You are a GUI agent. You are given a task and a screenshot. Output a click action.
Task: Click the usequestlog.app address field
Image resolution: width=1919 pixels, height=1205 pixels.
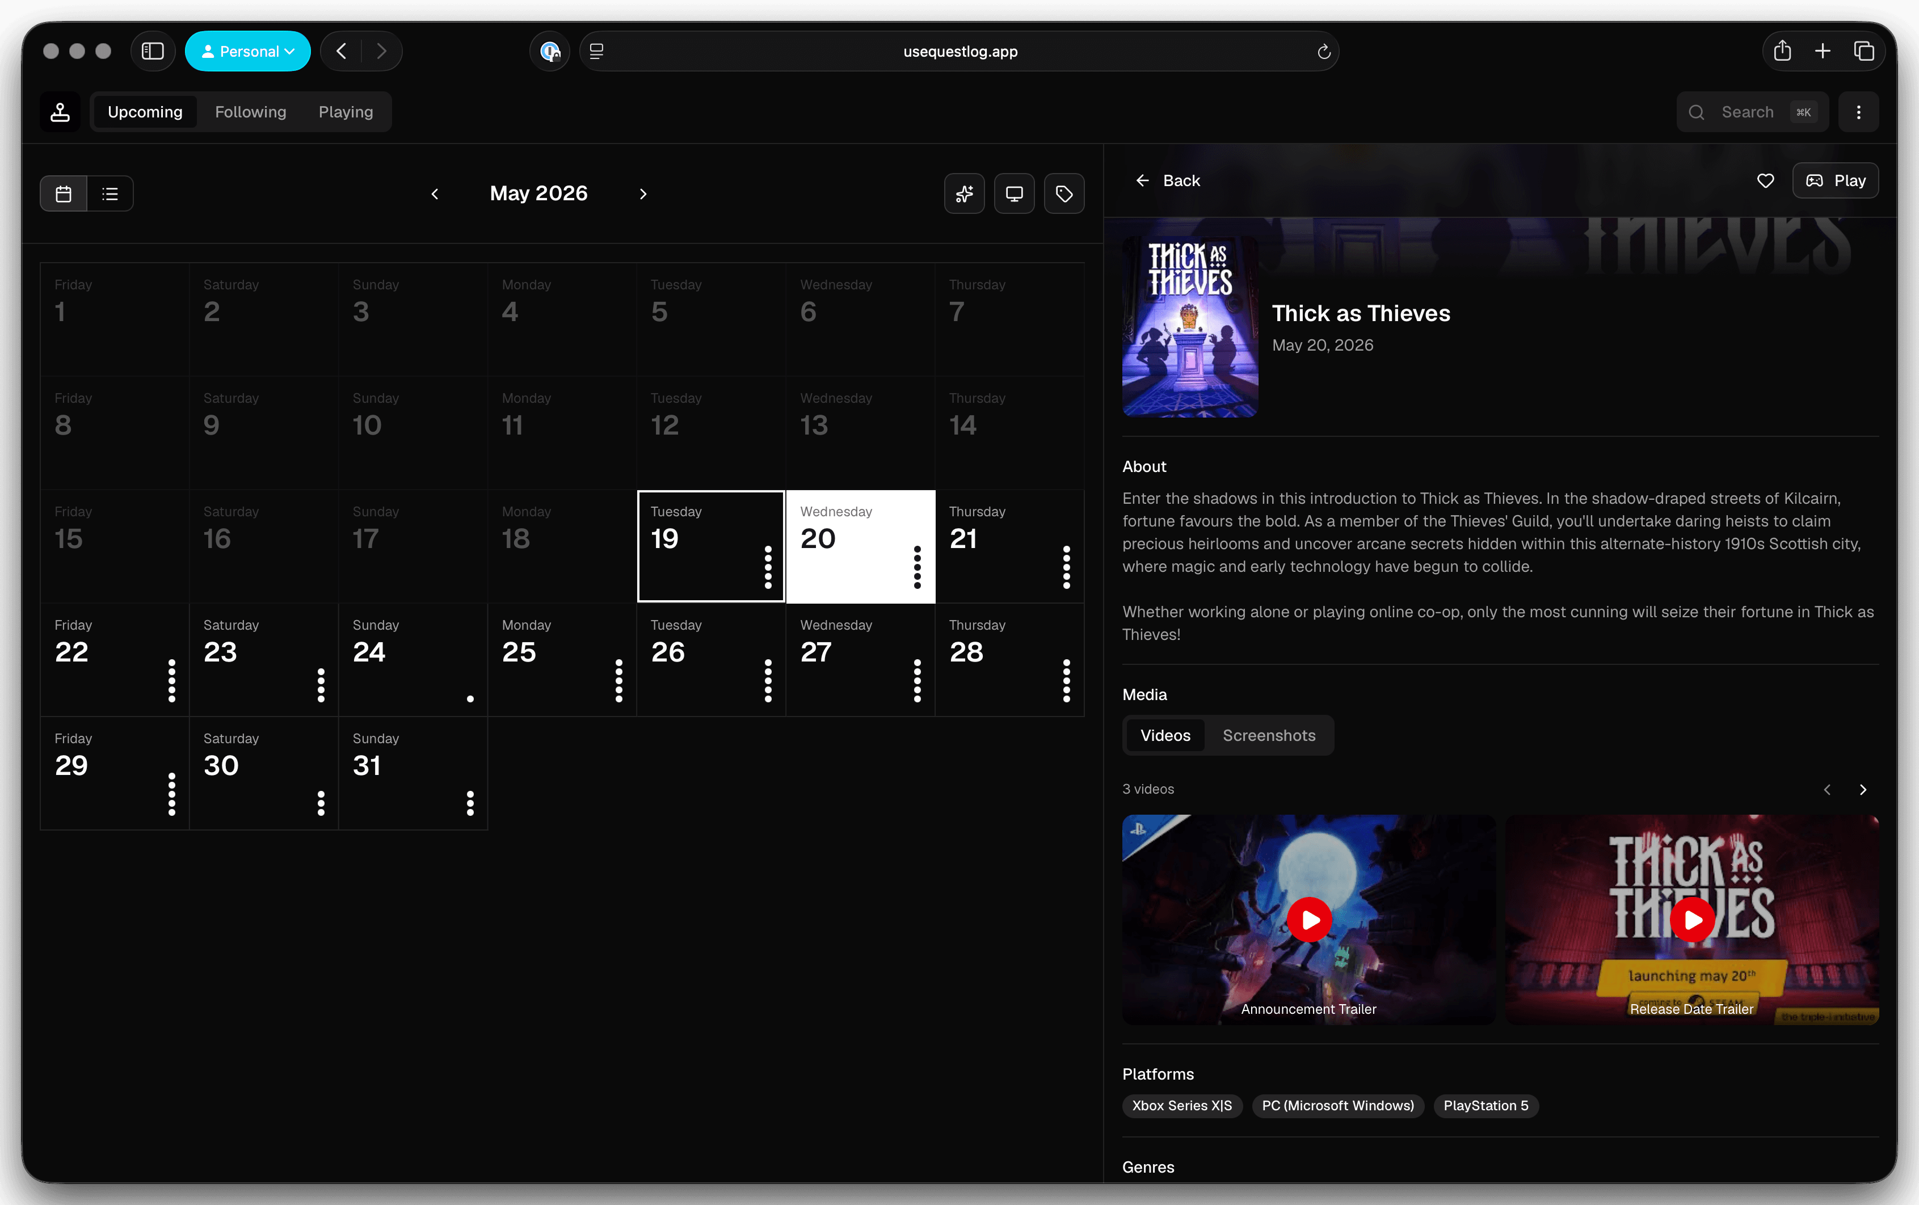tap(960, 51)
